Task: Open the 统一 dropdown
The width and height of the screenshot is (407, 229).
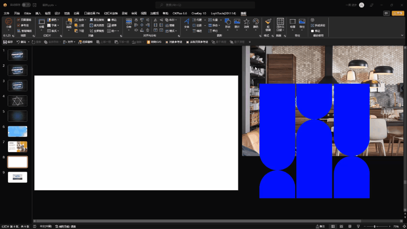Action: click(x=113, y=31)
